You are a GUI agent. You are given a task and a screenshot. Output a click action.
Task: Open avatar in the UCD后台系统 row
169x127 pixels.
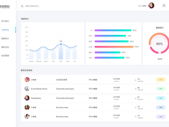pyautogui.click(x=27, y=79)
